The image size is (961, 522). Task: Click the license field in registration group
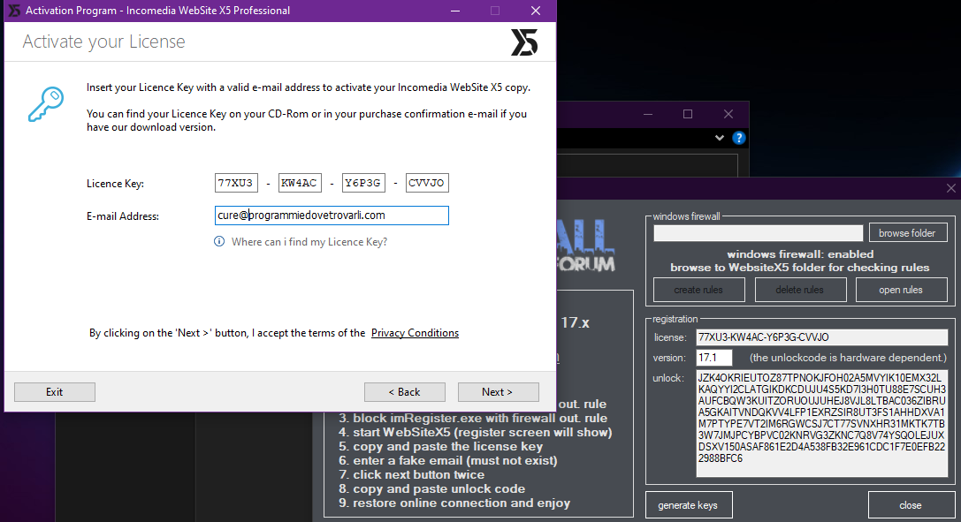pyautogui.click(x=822, y=337)
